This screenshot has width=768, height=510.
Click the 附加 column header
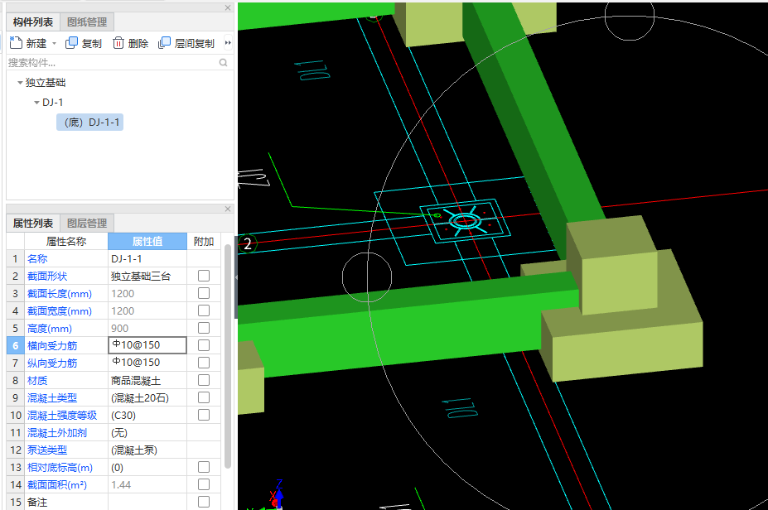(204, 241)
